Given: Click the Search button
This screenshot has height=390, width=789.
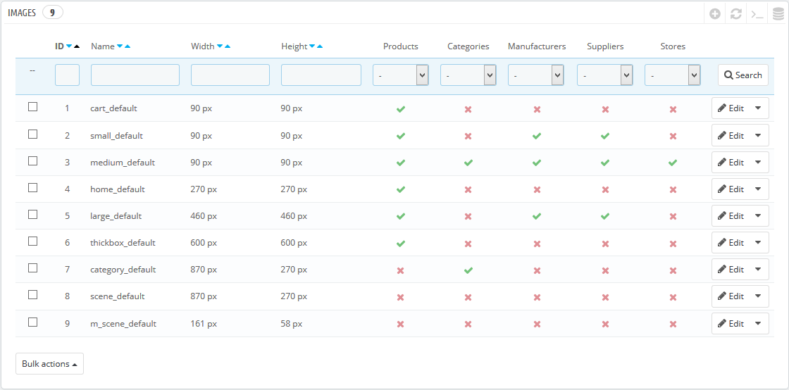Looking at the screenshot, I should tap(743, 75).
